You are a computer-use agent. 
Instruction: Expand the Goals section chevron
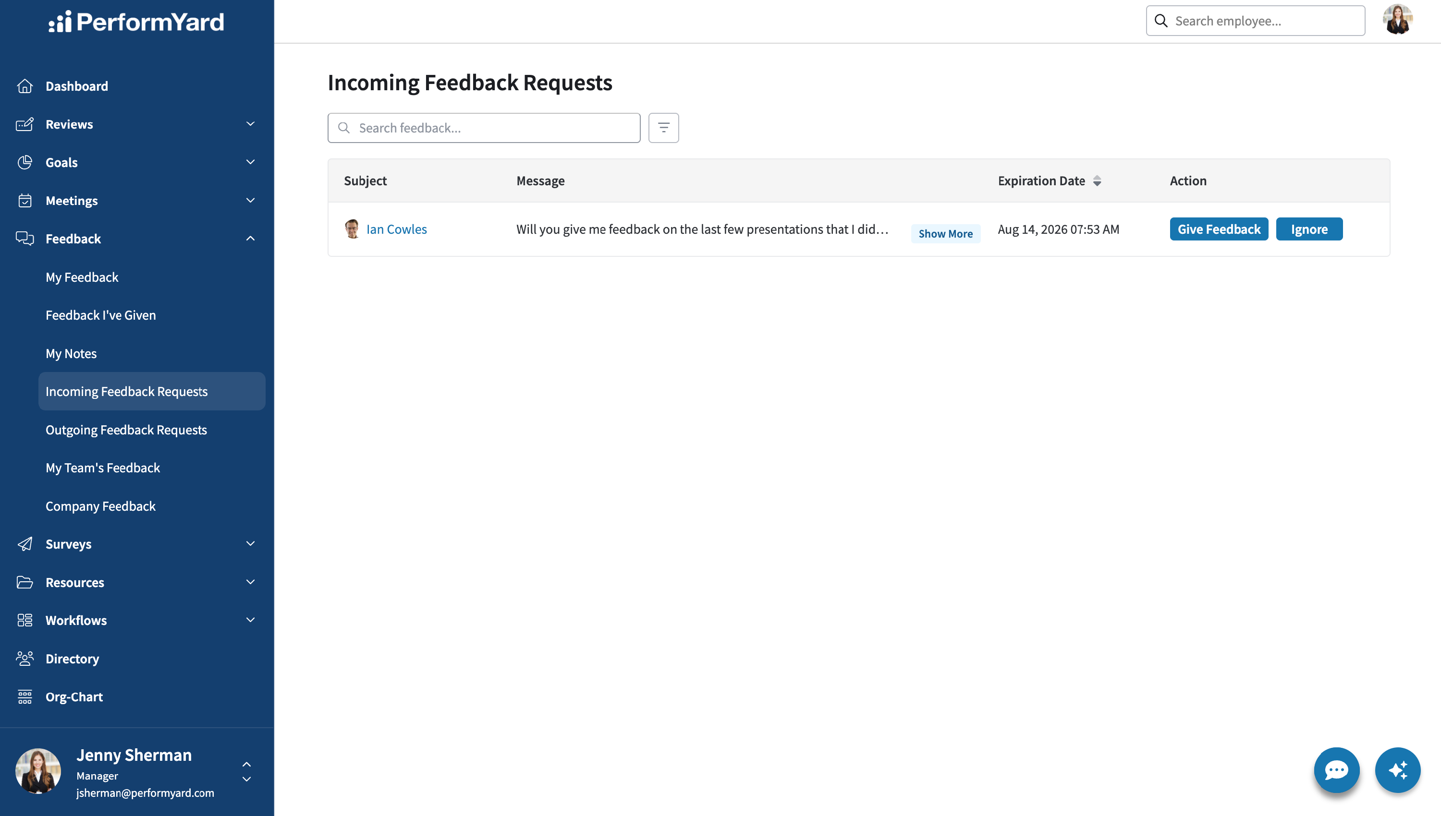tap(251, 162)
